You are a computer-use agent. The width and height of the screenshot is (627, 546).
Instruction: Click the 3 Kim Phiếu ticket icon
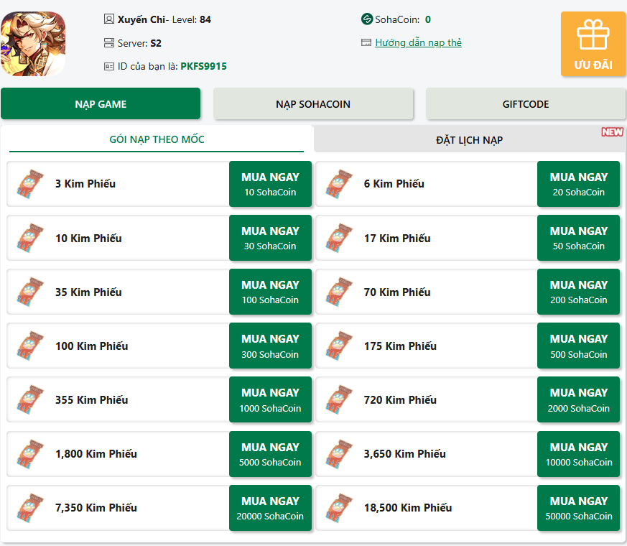click(30, 184)
